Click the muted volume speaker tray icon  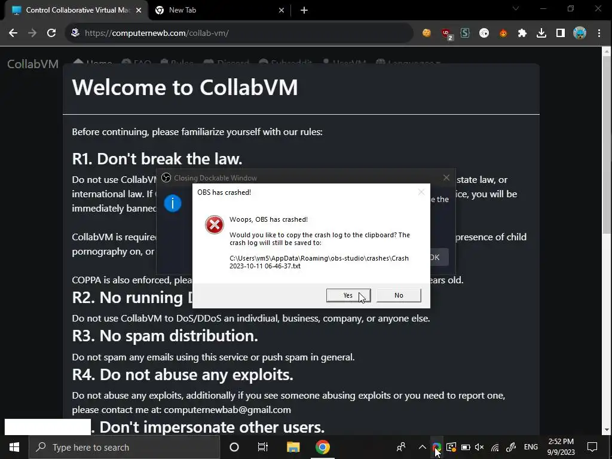[x=480, y=447]
